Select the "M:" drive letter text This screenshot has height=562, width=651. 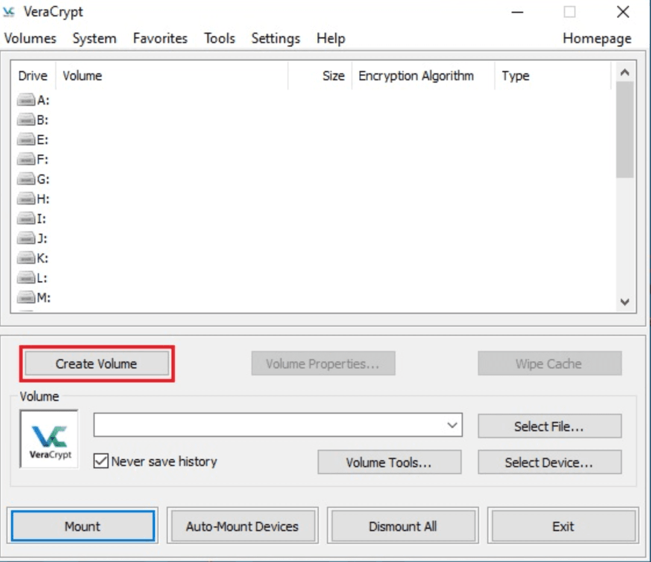pos(43,297)
